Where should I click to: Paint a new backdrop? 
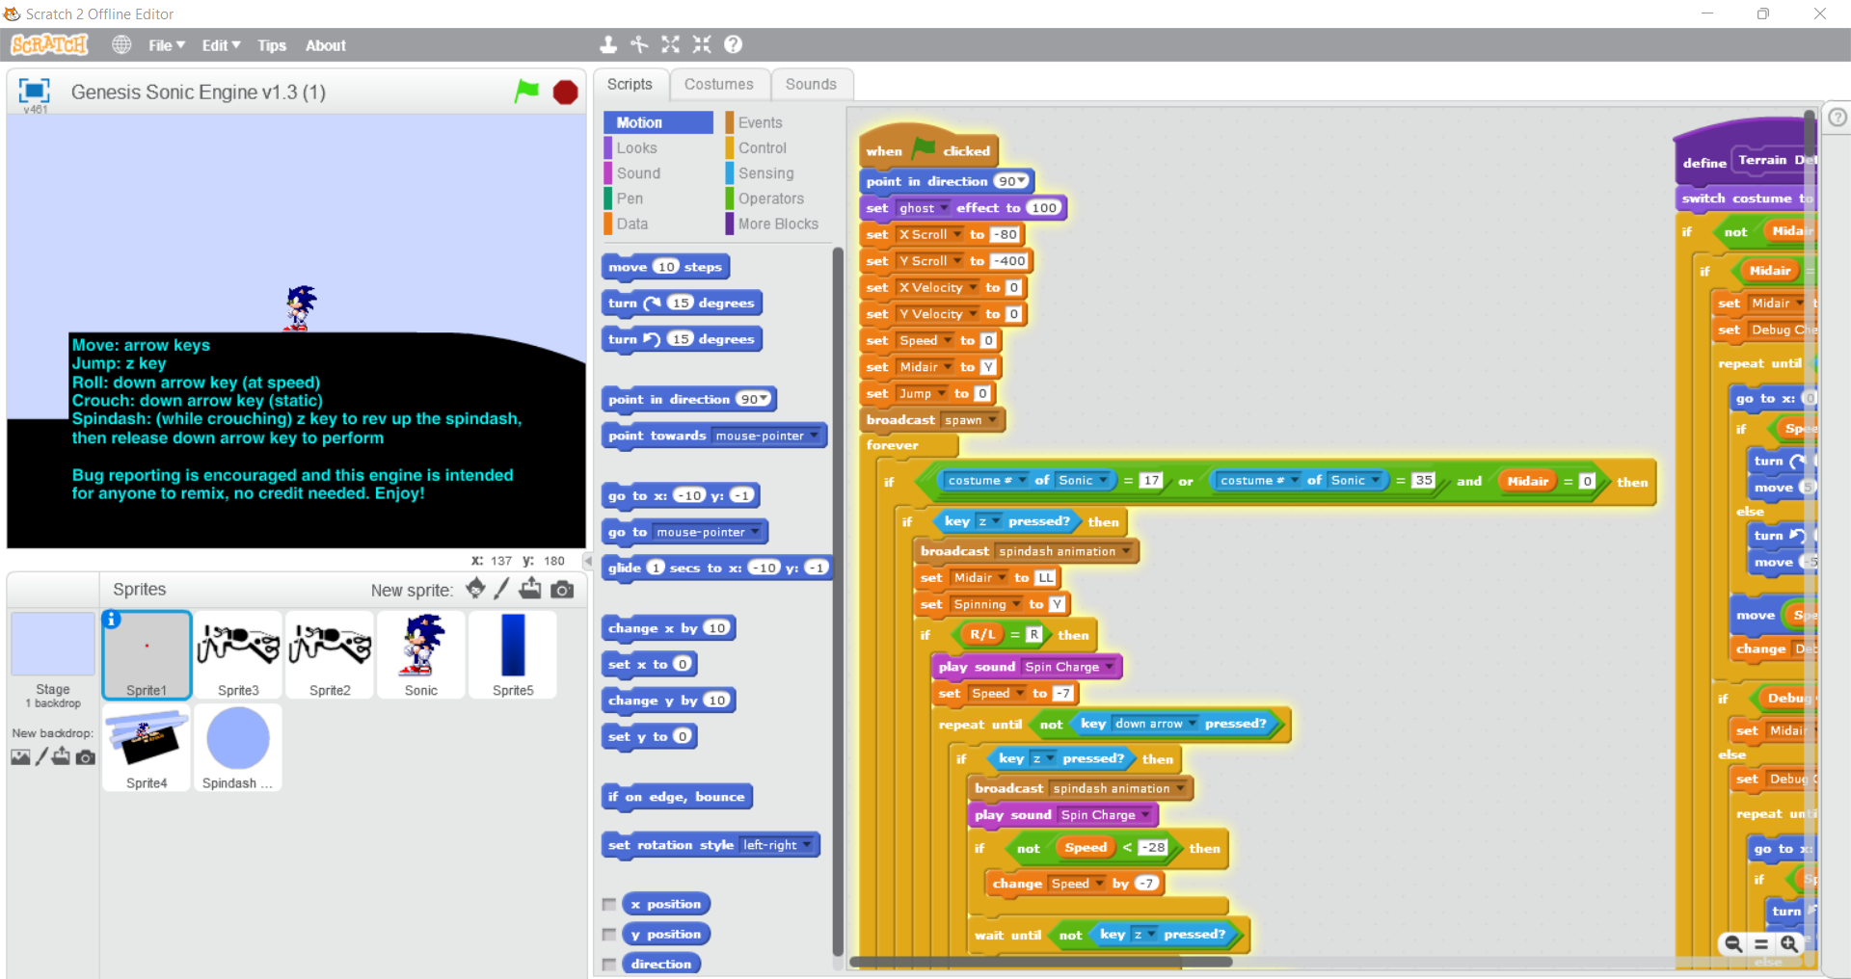[41, 757]
